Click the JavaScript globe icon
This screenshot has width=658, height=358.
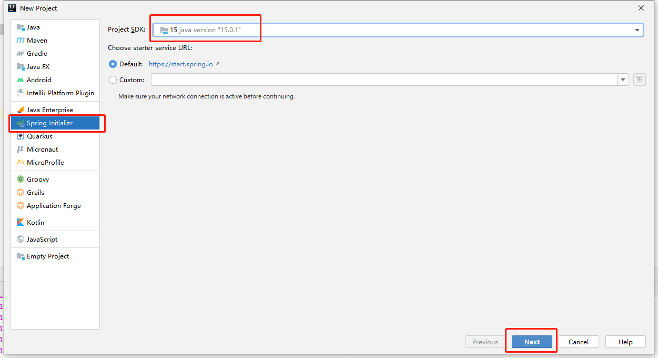(x=21, y=240)
